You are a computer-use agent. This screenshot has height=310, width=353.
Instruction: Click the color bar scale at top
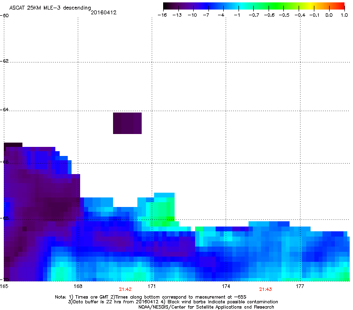coord(254,6)
